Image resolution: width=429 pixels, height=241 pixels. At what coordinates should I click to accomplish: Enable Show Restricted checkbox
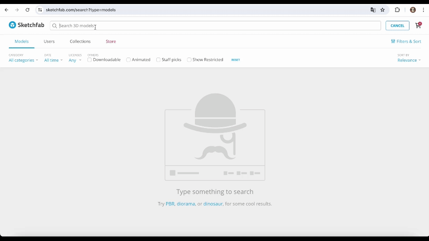189,60
